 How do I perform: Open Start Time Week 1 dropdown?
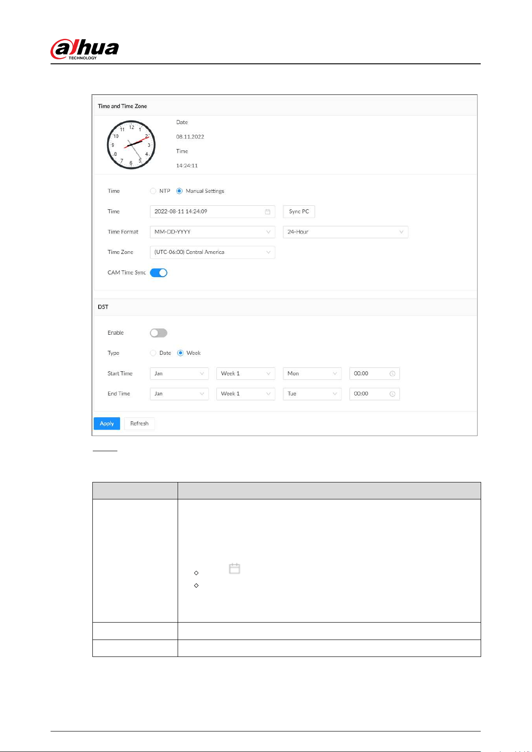[246, 374]
